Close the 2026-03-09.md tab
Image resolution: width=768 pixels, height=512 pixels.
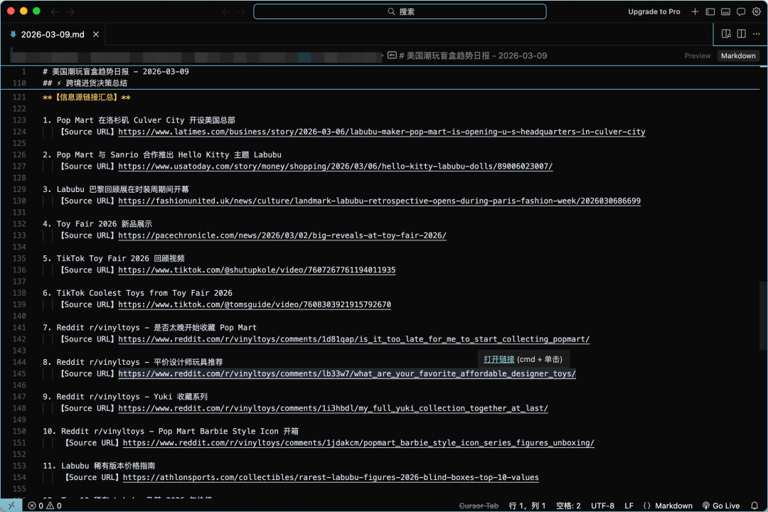point(96,34)
